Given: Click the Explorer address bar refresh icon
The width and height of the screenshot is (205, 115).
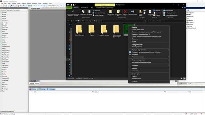Looking at the screenshot, I should tap(145, 21).
